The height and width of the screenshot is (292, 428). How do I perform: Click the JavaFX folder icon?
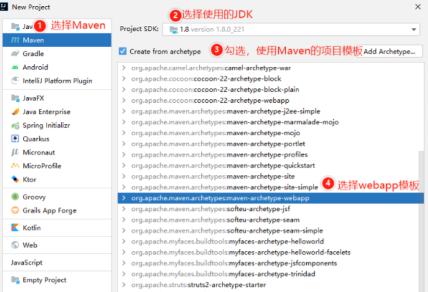coord(15,98)
